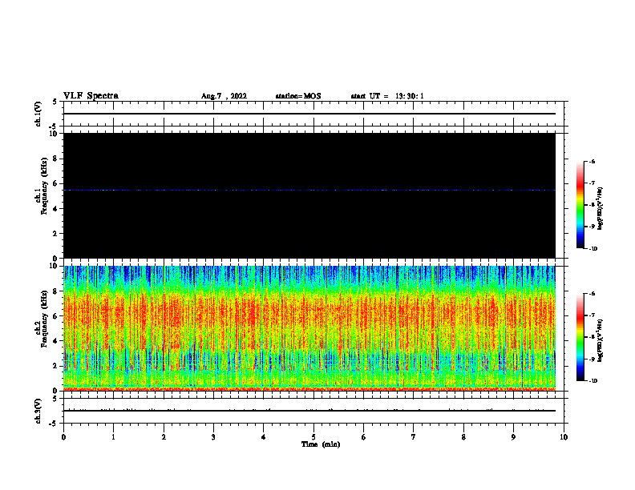Click the blue 5.5 kHz line in ch.1
The width and height of the screenshot is (635, 490).
[309, 190]
